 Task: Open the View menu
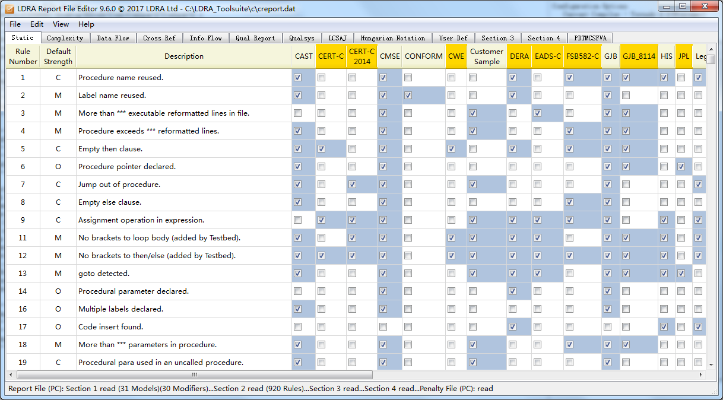61,24
